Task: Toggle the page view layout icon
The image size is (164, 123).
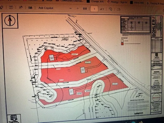Action: pyautogui.click(x=118, y=9)
